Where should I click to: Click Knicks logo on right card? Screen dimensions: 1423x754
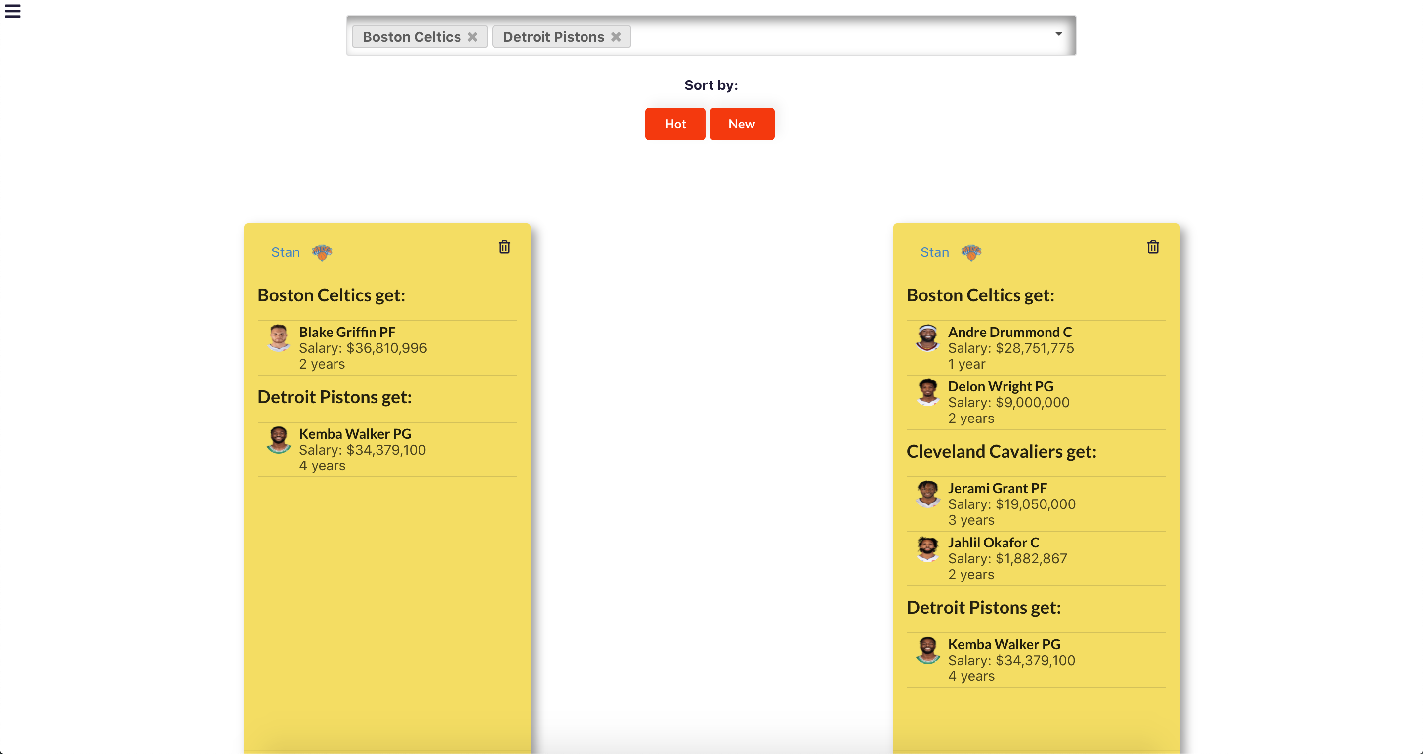click(x=970, y=252)
